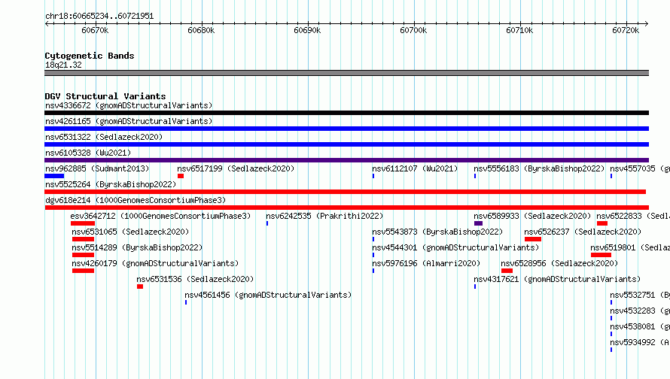Open nsv4538081 variant label

point(640,326)
